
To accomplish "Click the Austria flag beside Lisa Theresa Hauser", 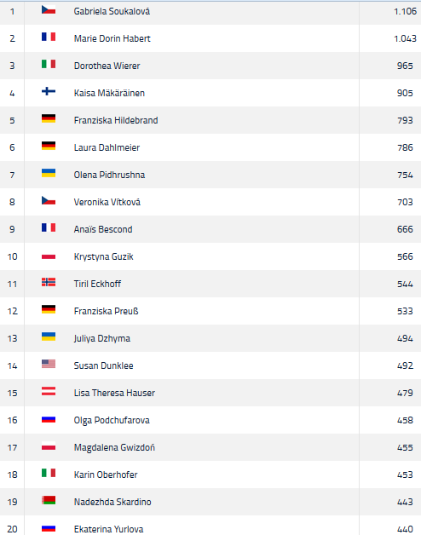I will coord(49,391).
